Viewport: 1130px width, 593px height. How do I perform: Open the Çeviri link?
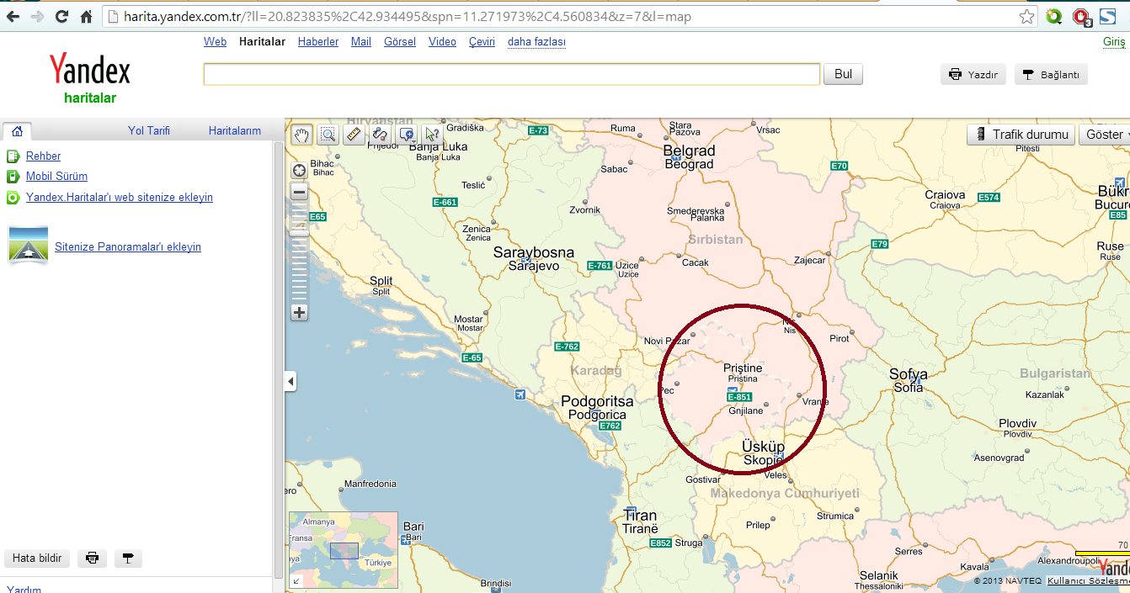click(482, 41)
